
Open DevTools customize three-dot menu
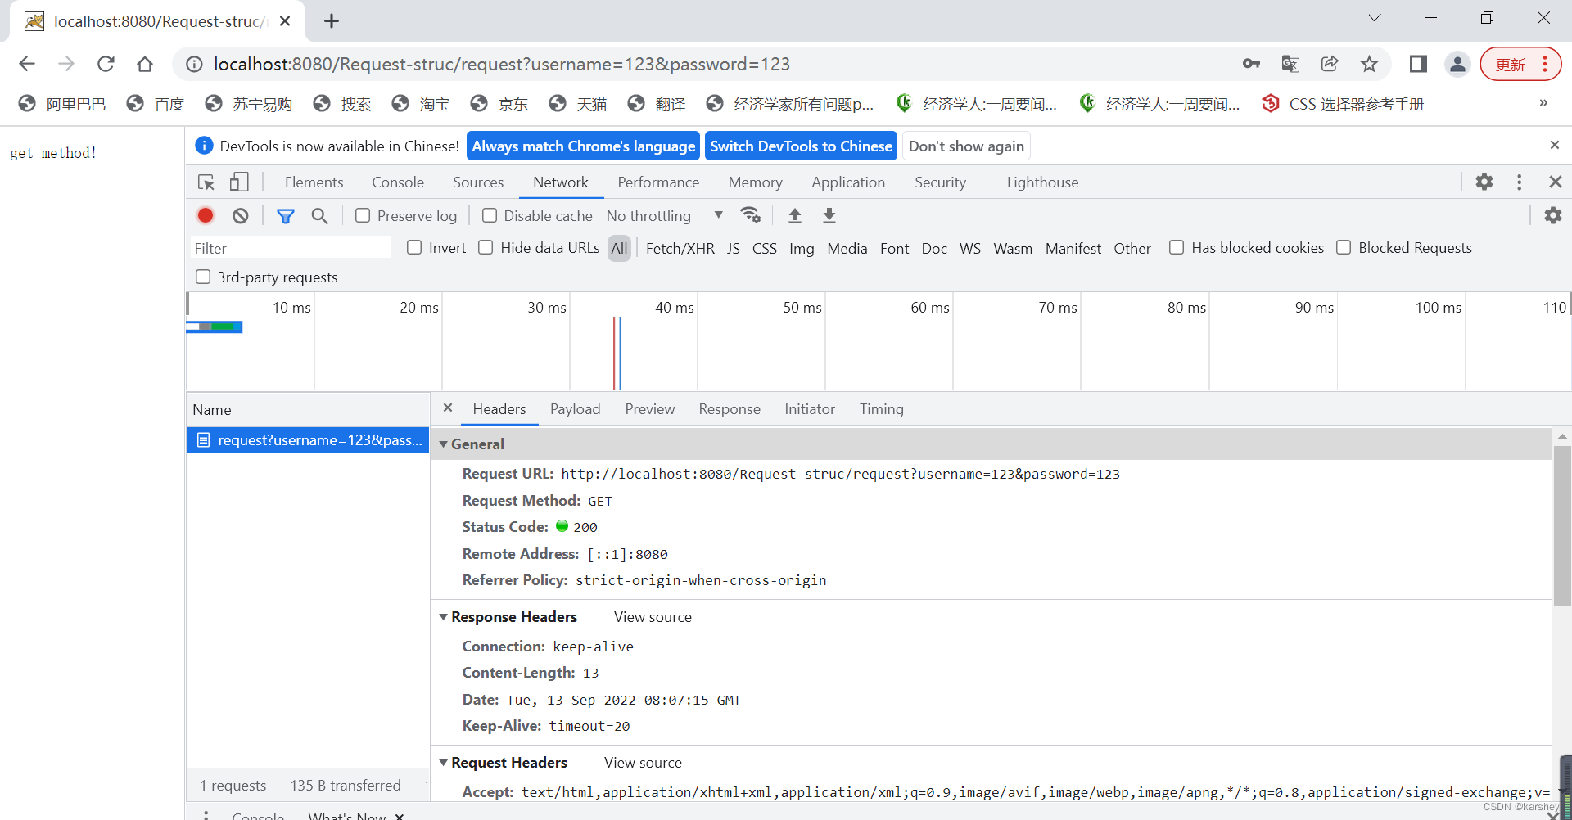1519,182
